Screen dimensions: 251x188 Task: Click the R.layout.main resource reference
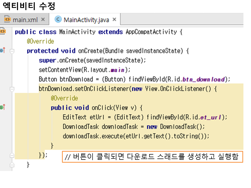pos(117,70)
